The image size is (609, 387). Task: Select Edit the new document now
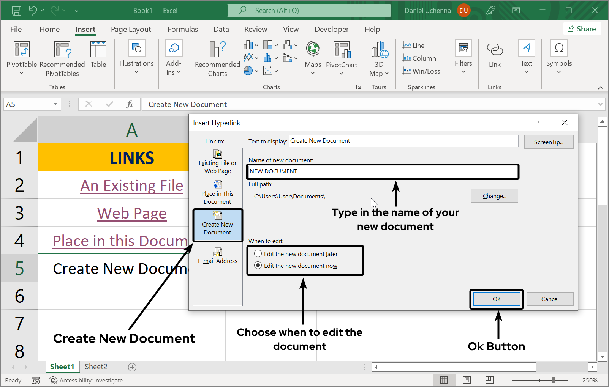tap(258, 265)
